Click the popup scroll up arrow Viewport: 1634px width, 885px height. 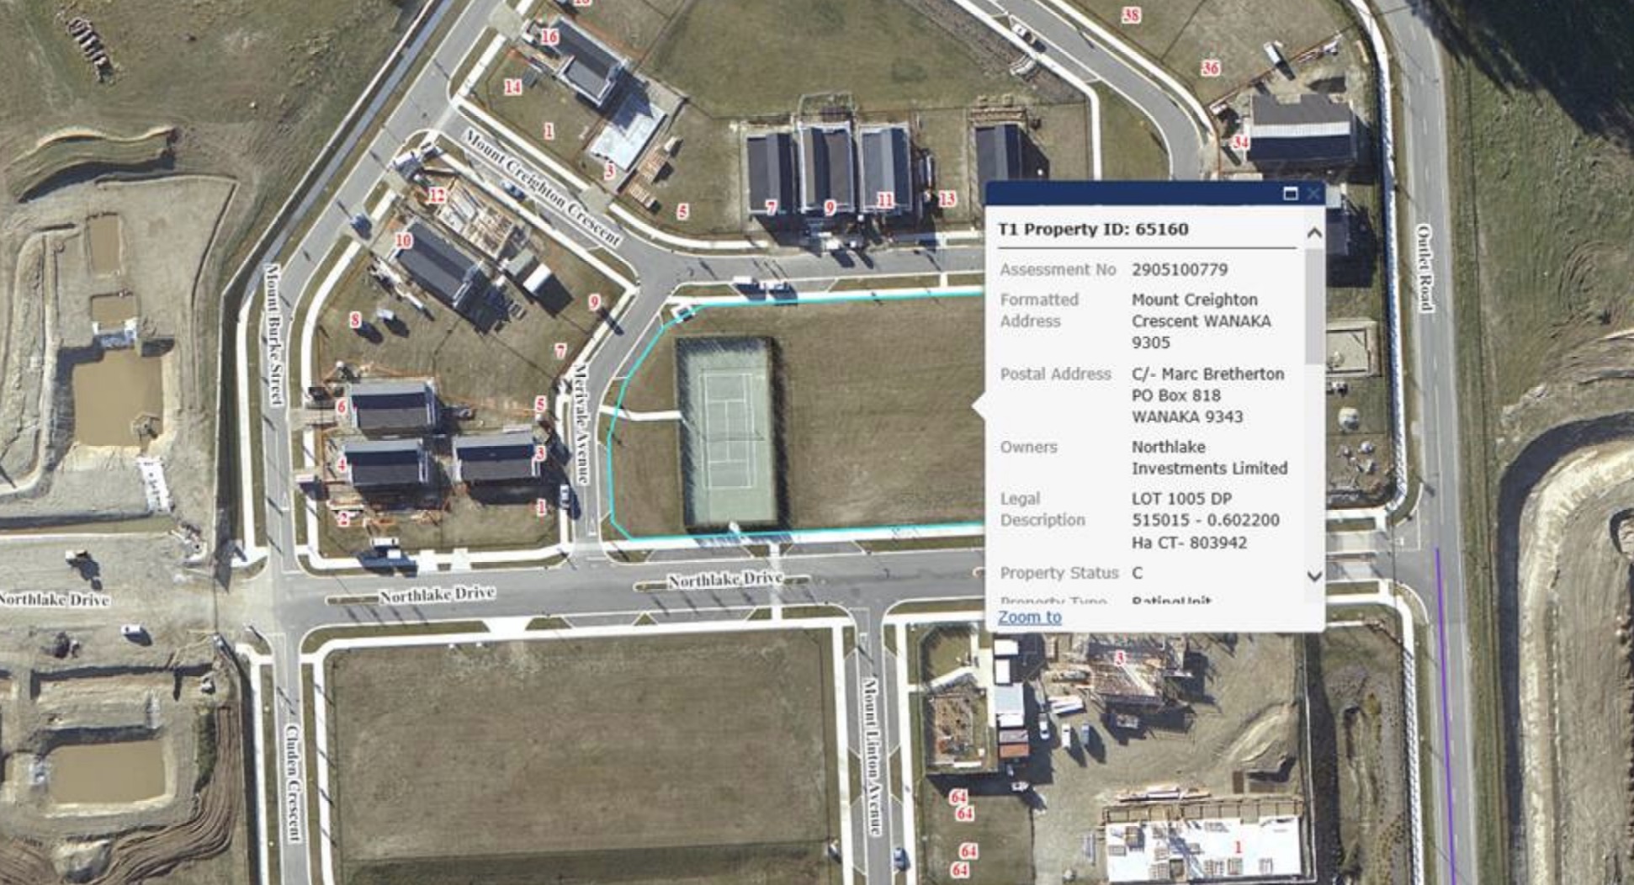(x=1314, y=233)
